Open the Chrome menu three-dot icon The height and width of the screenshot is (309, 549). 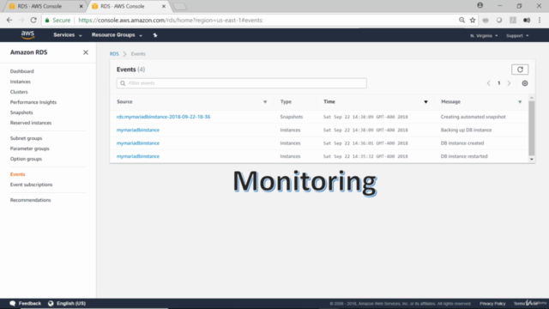[540, 21]
